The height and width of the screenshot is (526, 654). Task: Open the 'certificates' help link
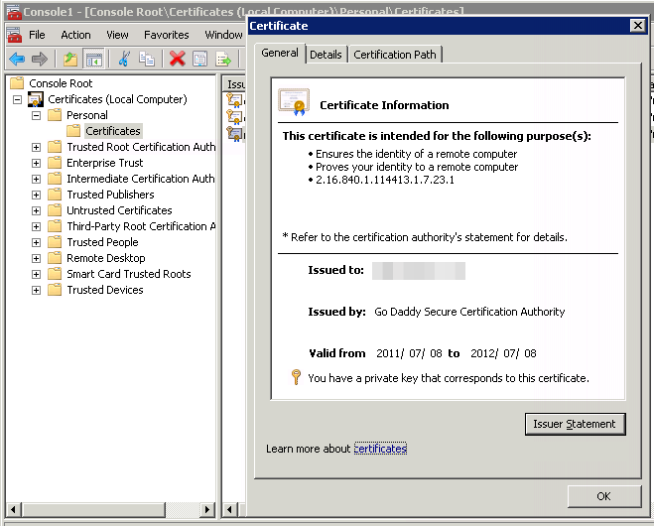[x=380, y=449]
